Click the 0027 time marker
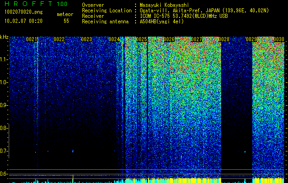Image resolution: width=288 pixels, height=183 pixels. 196,39
